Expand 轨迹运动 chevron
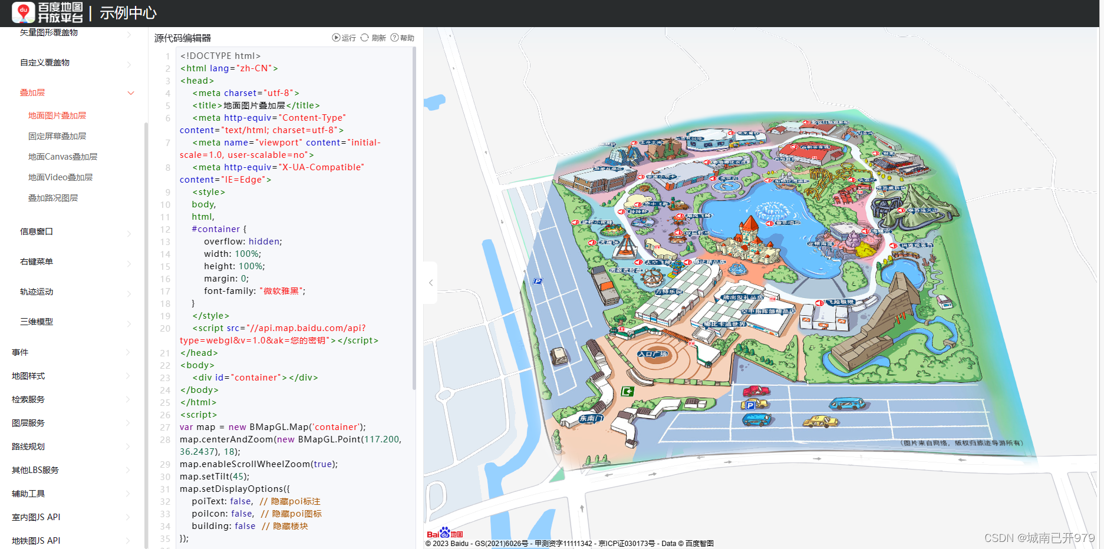The image size is (1104, 549). pyautogui.click(x=129, y=293)
